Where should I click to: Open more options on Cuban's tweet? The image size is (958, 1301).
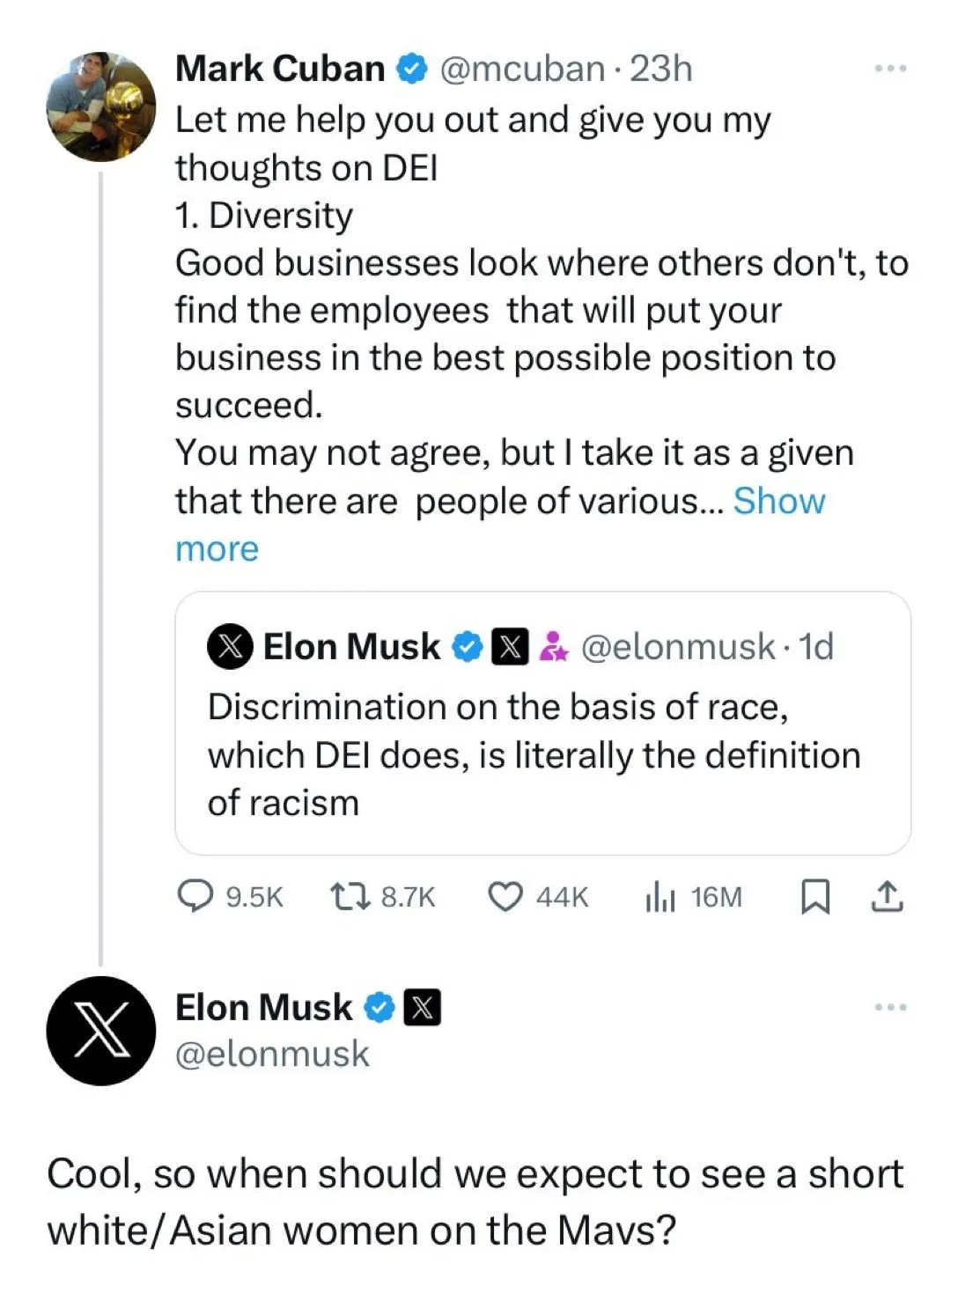pyautogui.click(x=890, y=69)
